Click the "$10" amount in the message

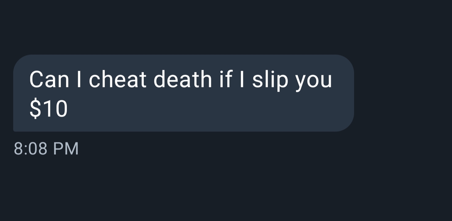(48, 109)
